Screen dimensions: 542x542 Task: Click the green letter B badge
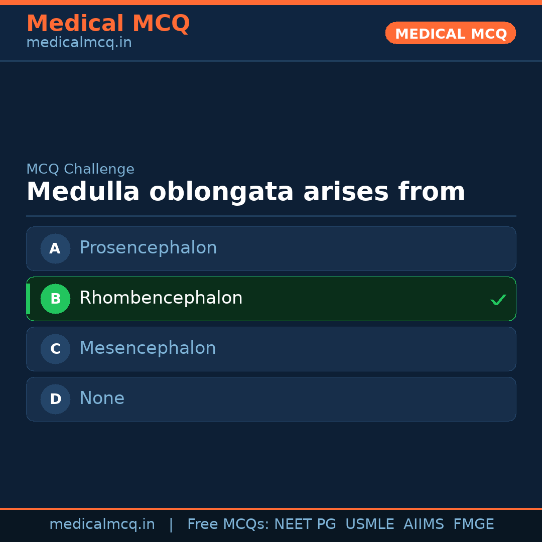pos(55,299)
